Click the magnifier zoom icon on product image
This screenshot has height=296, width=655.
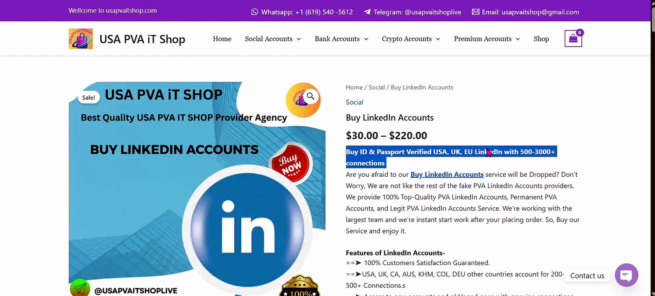coord(310,96)
